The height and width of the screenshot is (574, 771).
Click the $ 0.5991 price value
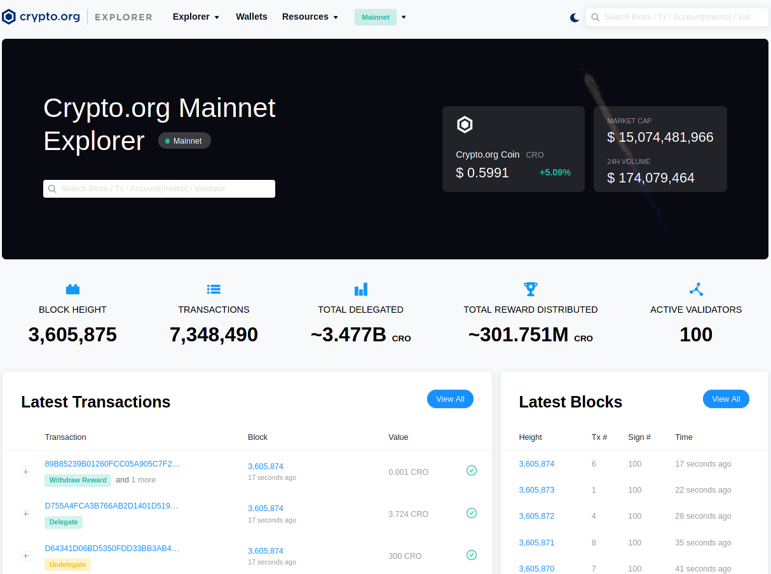[482, 172]
